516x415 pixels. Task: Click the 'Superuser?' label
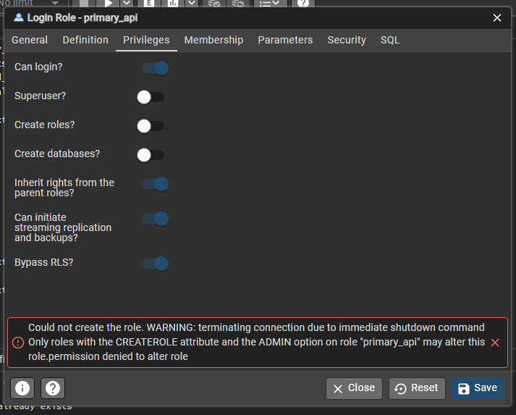[x=40, y=96]
